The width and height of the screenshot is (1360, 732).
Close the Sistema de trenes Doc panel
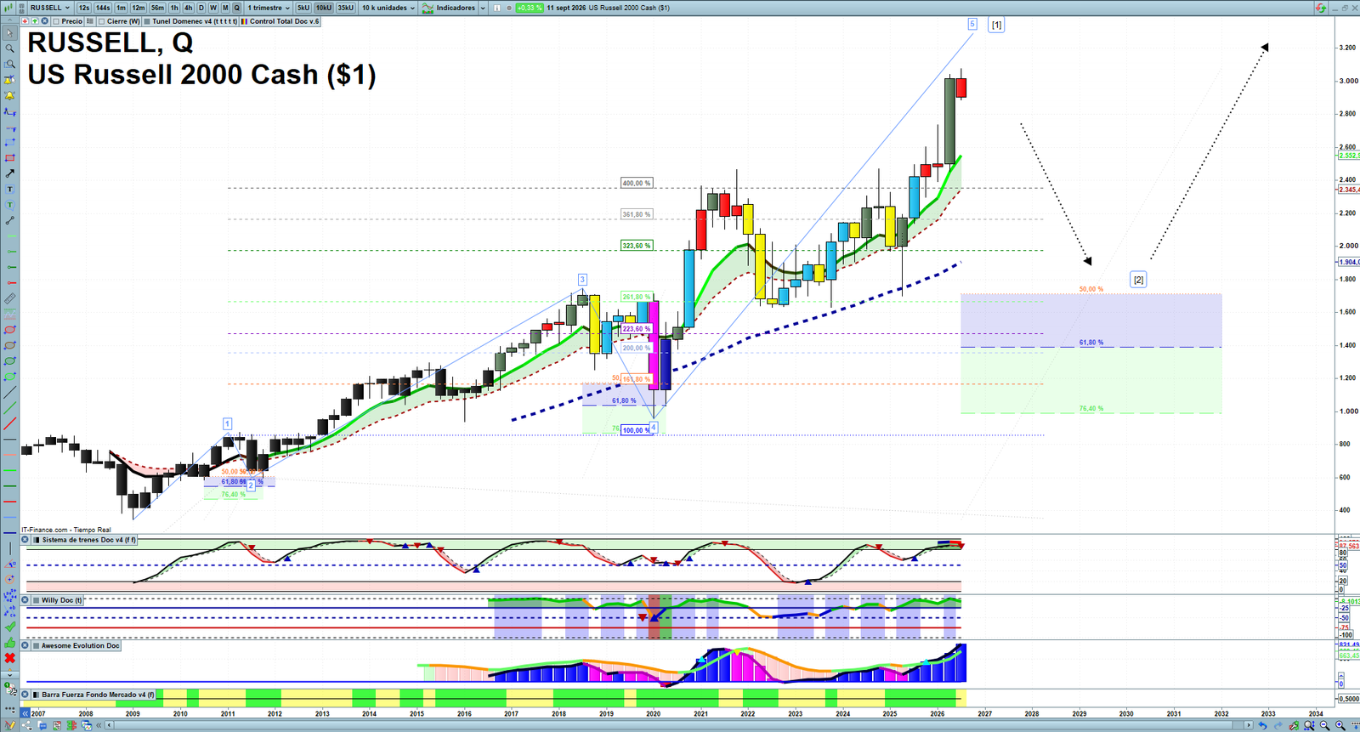click(25, 540)
